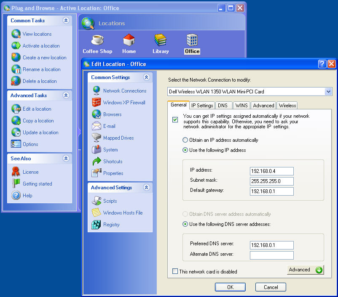338x297 pixels.
Task: Click the View locations globe icon
Action: click(x=16, y=34)
